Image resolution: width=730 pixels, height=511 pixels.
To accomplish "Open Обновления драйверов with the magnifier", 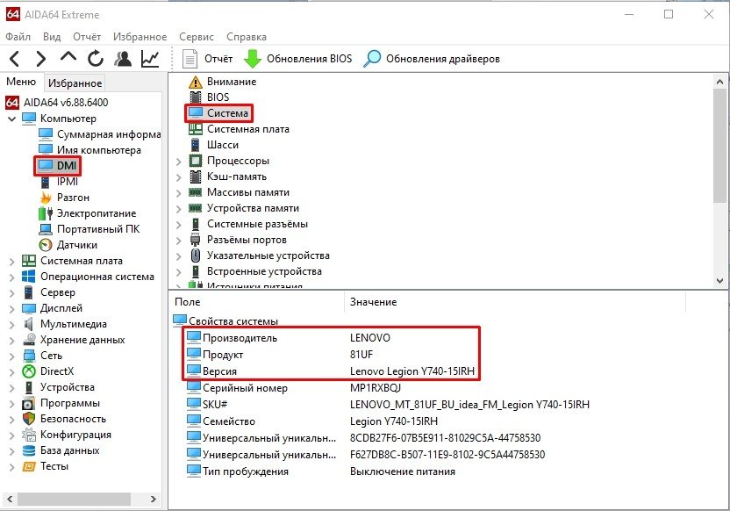I will [x=432, y=59].
